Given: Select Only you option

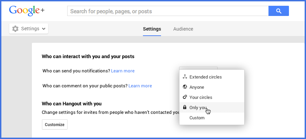Looking at the screenshot, I should 212,107.
